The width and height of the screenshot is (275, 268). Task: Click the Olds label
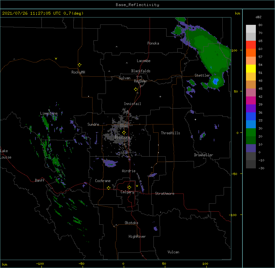coord(124,125)
